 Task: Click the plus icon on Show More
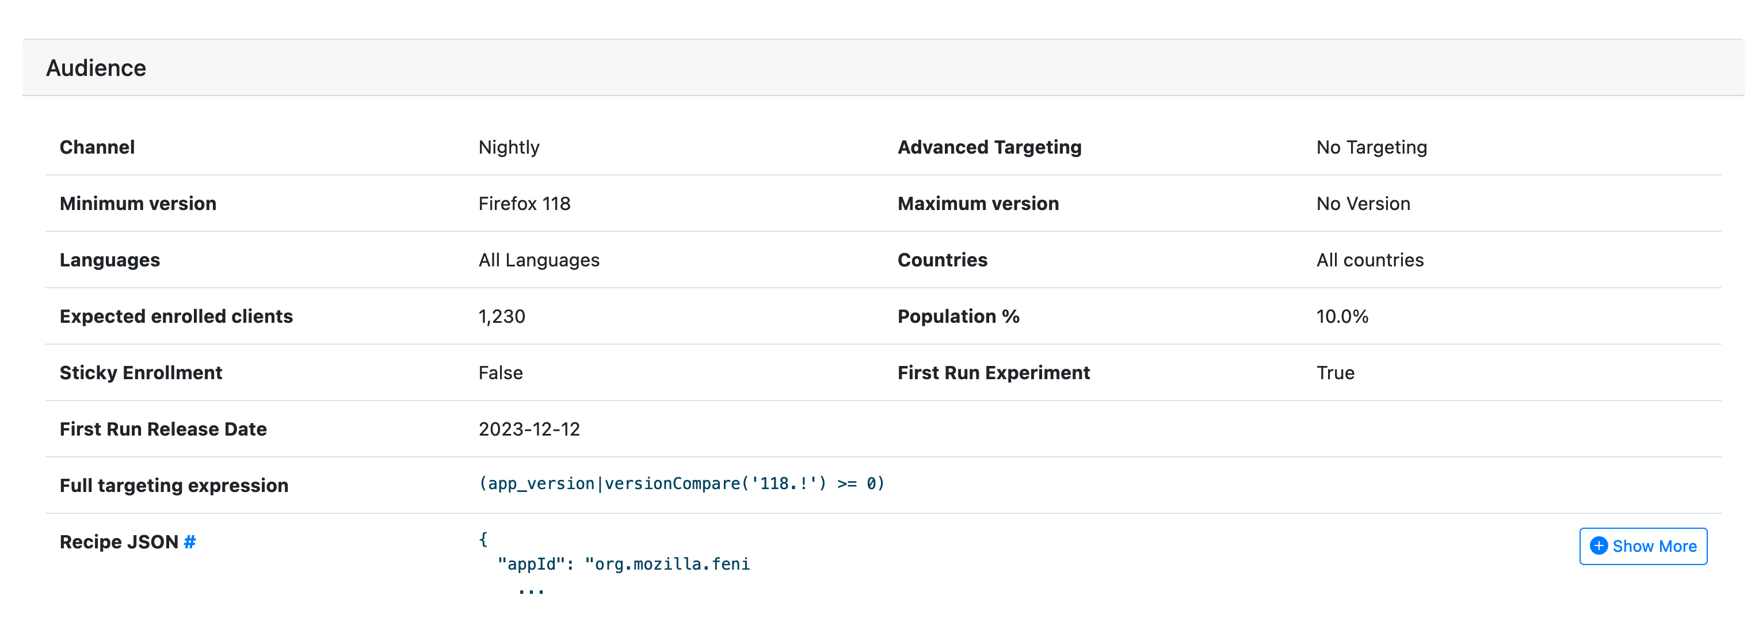(x=1598, y=545)
